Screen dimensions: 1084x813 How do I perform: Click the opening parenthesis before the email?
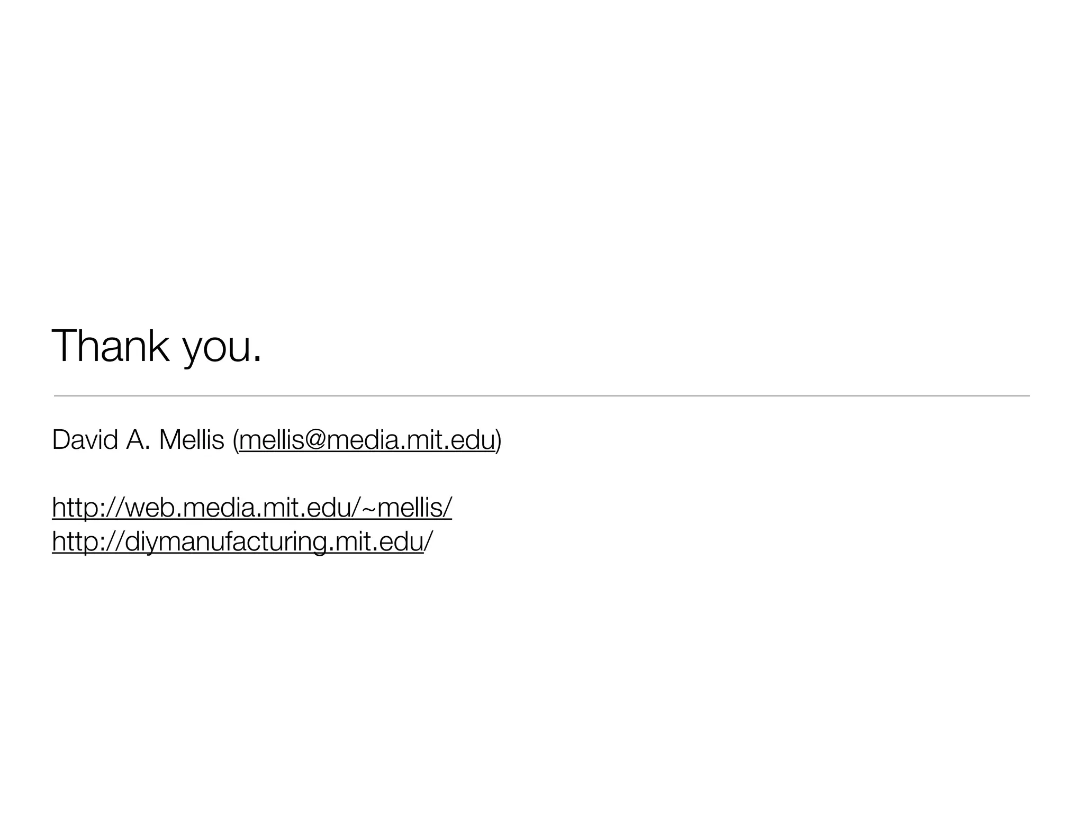(x=236, y=441)
